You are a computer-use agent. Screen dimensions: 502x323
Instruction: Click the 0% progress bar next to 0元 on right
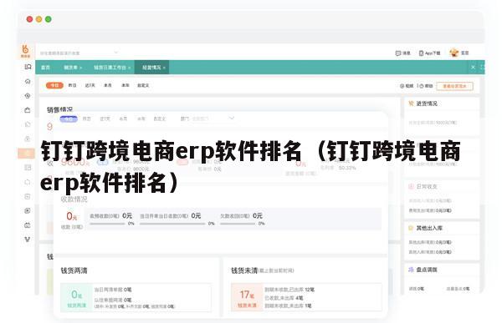coord(238,224)
